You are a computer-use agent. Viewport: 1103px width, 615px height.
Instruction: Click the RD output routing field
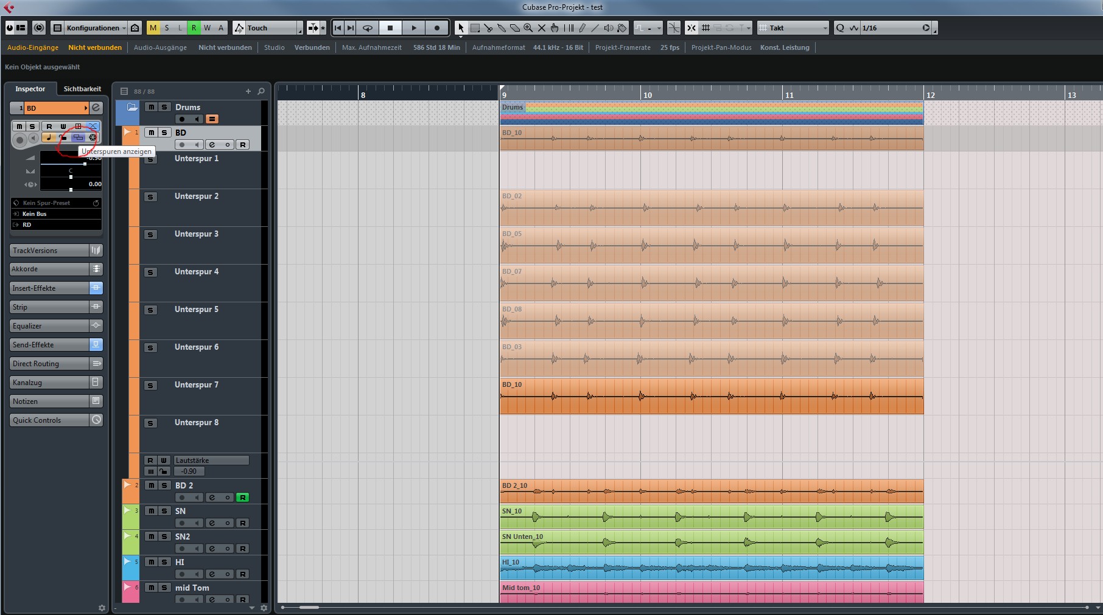tap(56, 225)
